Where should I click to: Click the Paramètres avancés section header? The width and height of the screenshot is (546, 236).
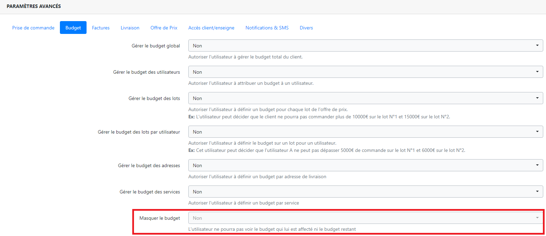(x=34, y=6)
